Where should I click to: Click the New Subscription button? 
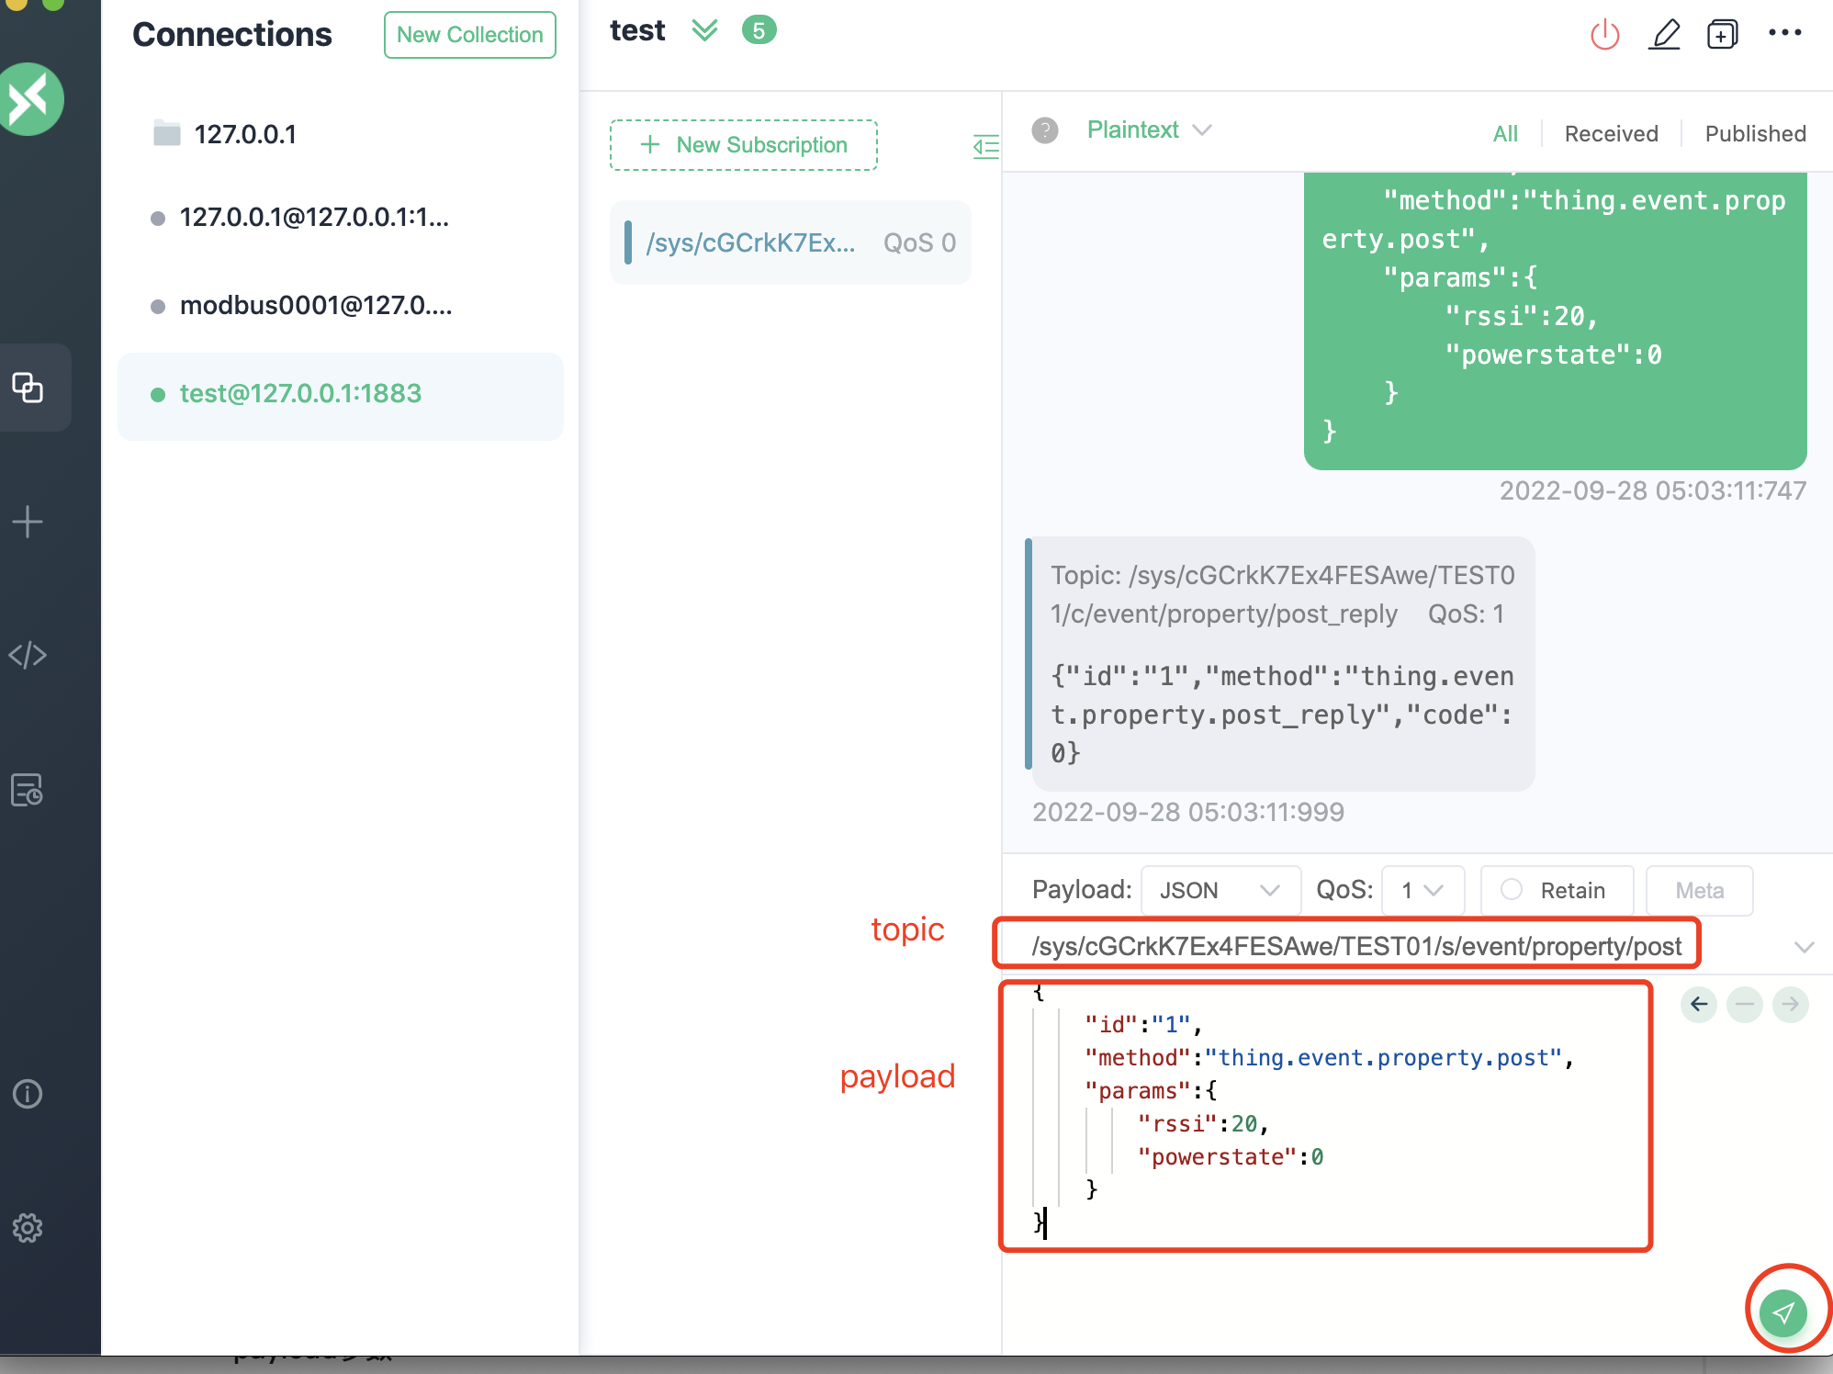[x=743, y=145]
